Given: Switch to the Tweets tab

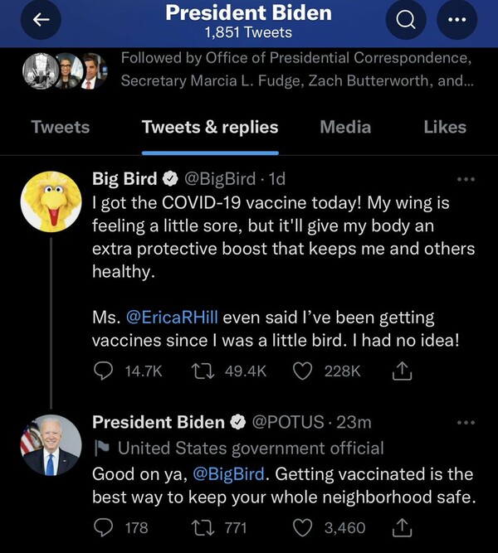Looking at the screenshot, I should [x=61, y=127].
